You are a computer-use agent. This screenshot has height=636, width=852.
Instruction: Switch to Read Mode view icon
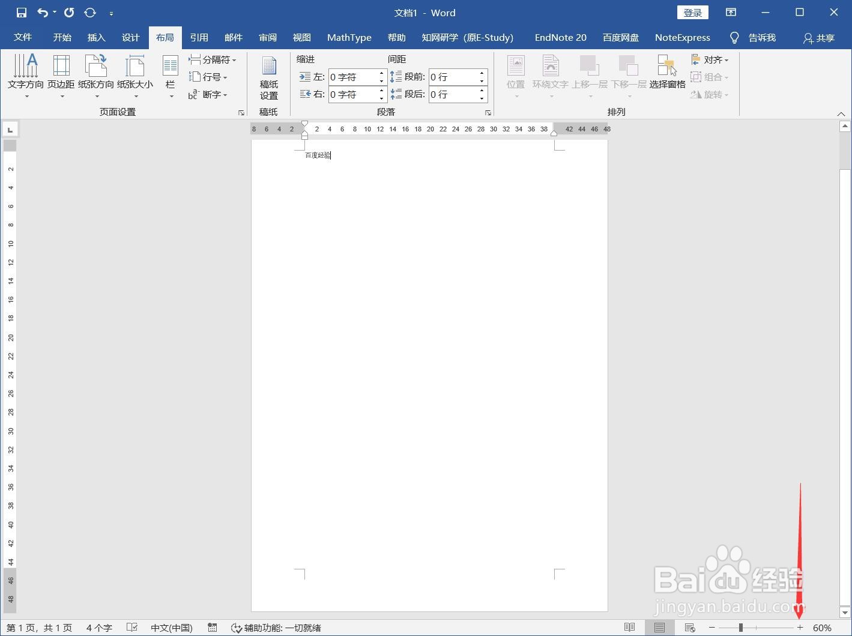(629, 628)
